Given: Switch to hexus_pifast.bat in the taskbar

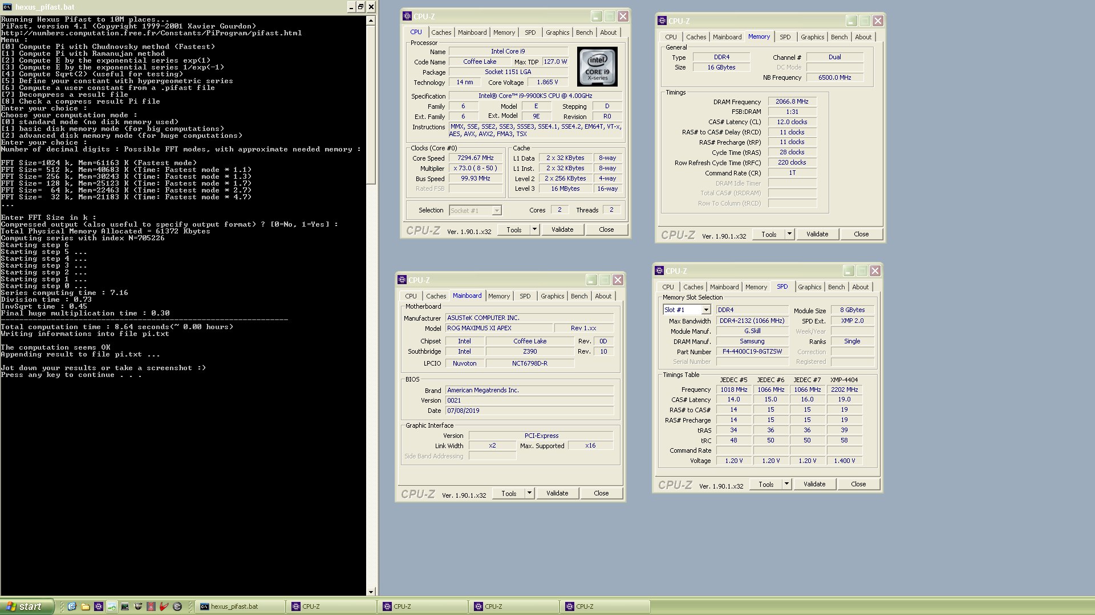Looking at the screenshot, I should point(240,606).
